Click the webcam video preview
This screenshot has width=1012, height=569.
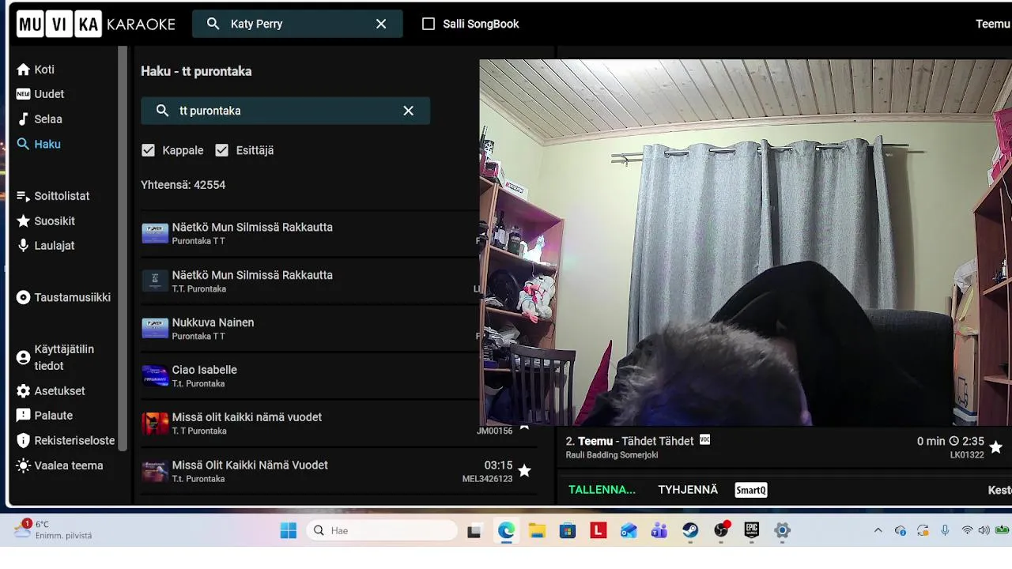(746, 243)
